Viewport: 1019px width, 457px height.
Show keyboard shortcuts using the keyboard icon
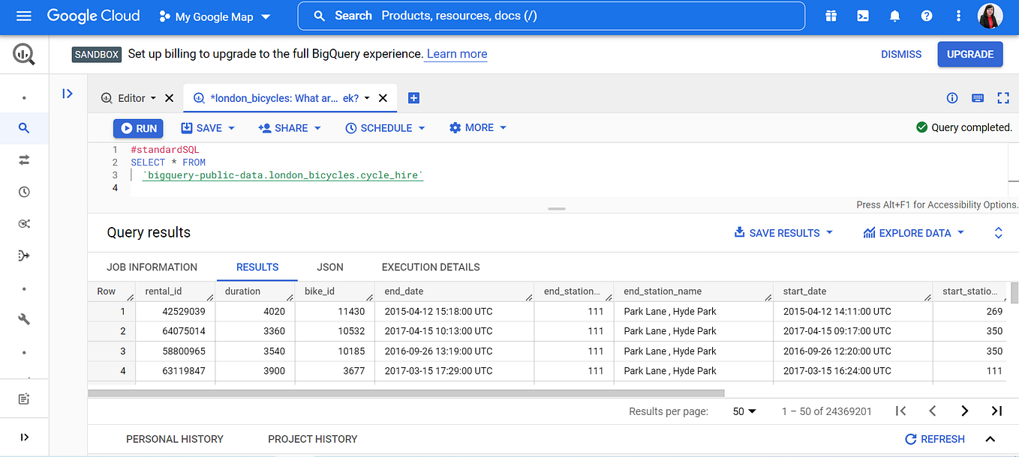click(x=978, y=98)
